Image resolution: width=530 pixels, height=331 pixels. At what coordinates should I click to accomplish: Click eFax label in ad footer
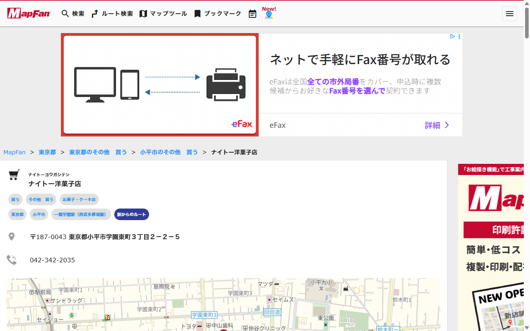pos(277,125)
